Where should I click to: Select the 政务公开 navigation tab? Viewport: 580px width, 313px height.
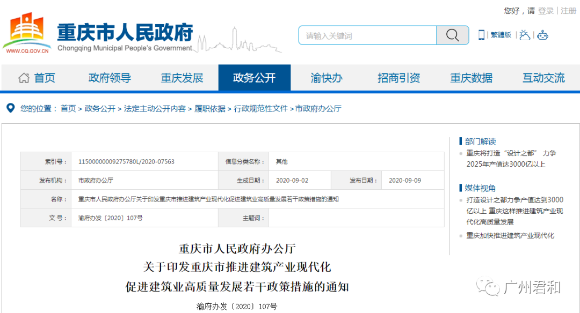click(255, 78)
